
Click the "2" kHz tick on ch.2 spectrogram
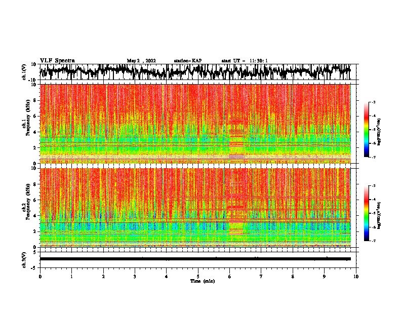click(35, 231)
